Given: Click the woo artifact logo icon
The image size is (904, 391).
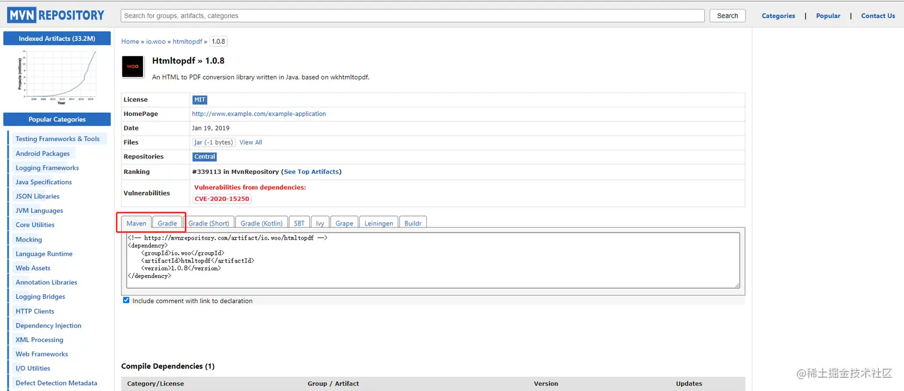Looking at the screenshot, I should click(133, 67).
